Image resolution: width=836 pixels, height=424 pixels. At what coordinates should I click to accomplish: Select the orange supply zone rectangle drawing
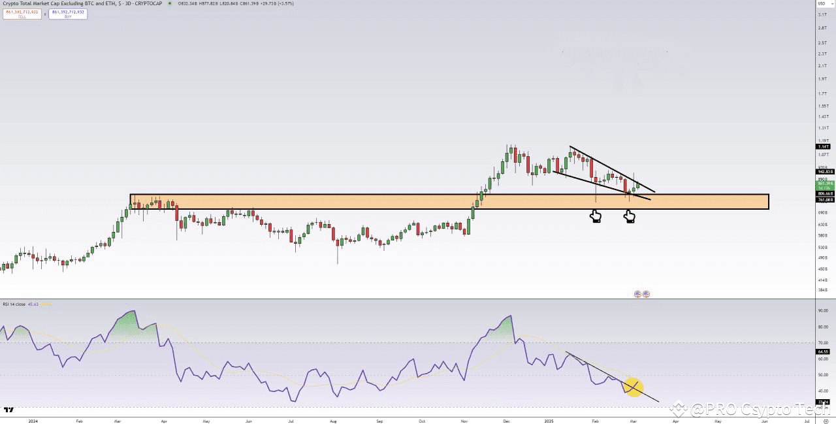tap(392, 201)
